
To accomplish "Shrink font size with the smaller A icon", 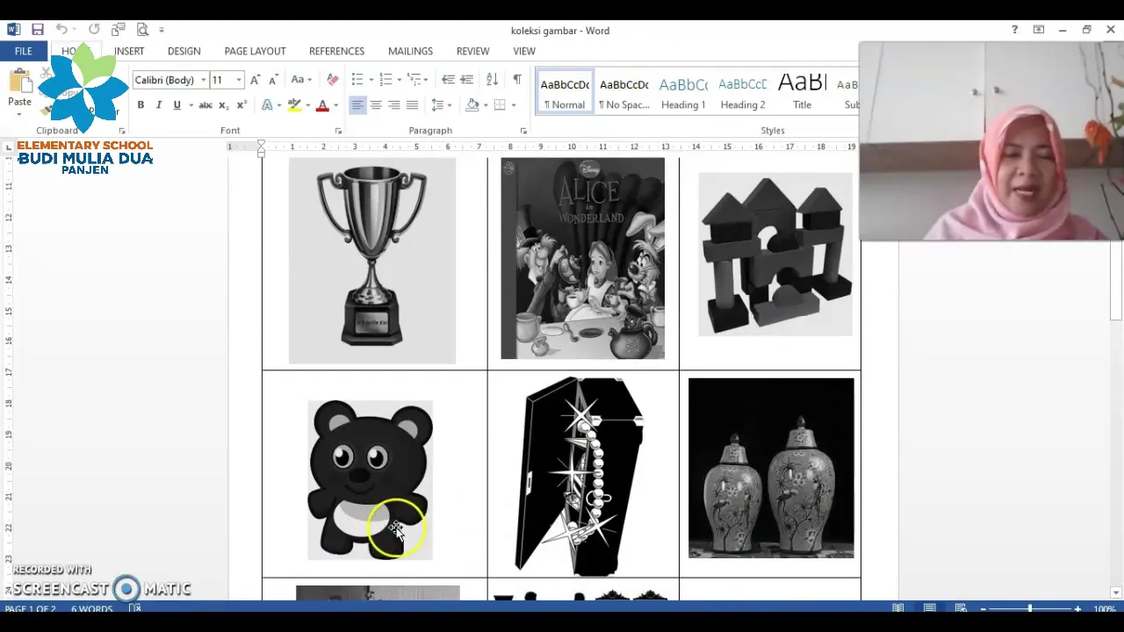I will coord(272,80).
